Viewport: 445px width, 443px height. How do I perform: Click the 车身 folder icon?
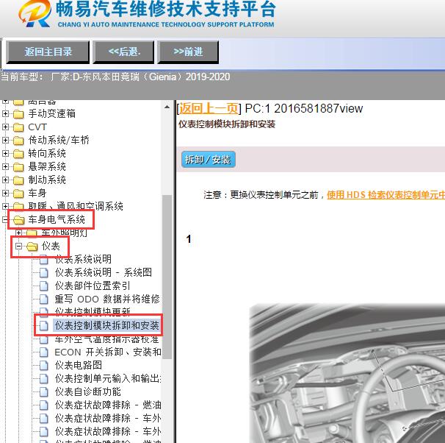[x=18, y=194]
